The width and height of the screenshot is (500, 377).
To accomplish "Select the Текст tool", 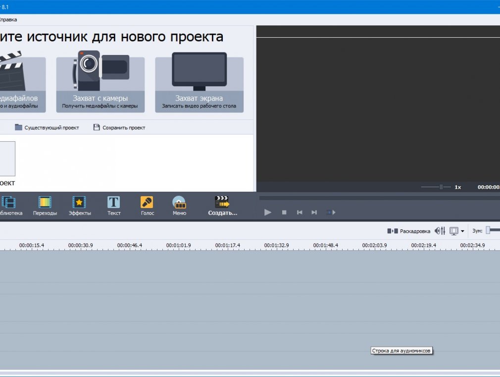I will click(x=114, y=206).
